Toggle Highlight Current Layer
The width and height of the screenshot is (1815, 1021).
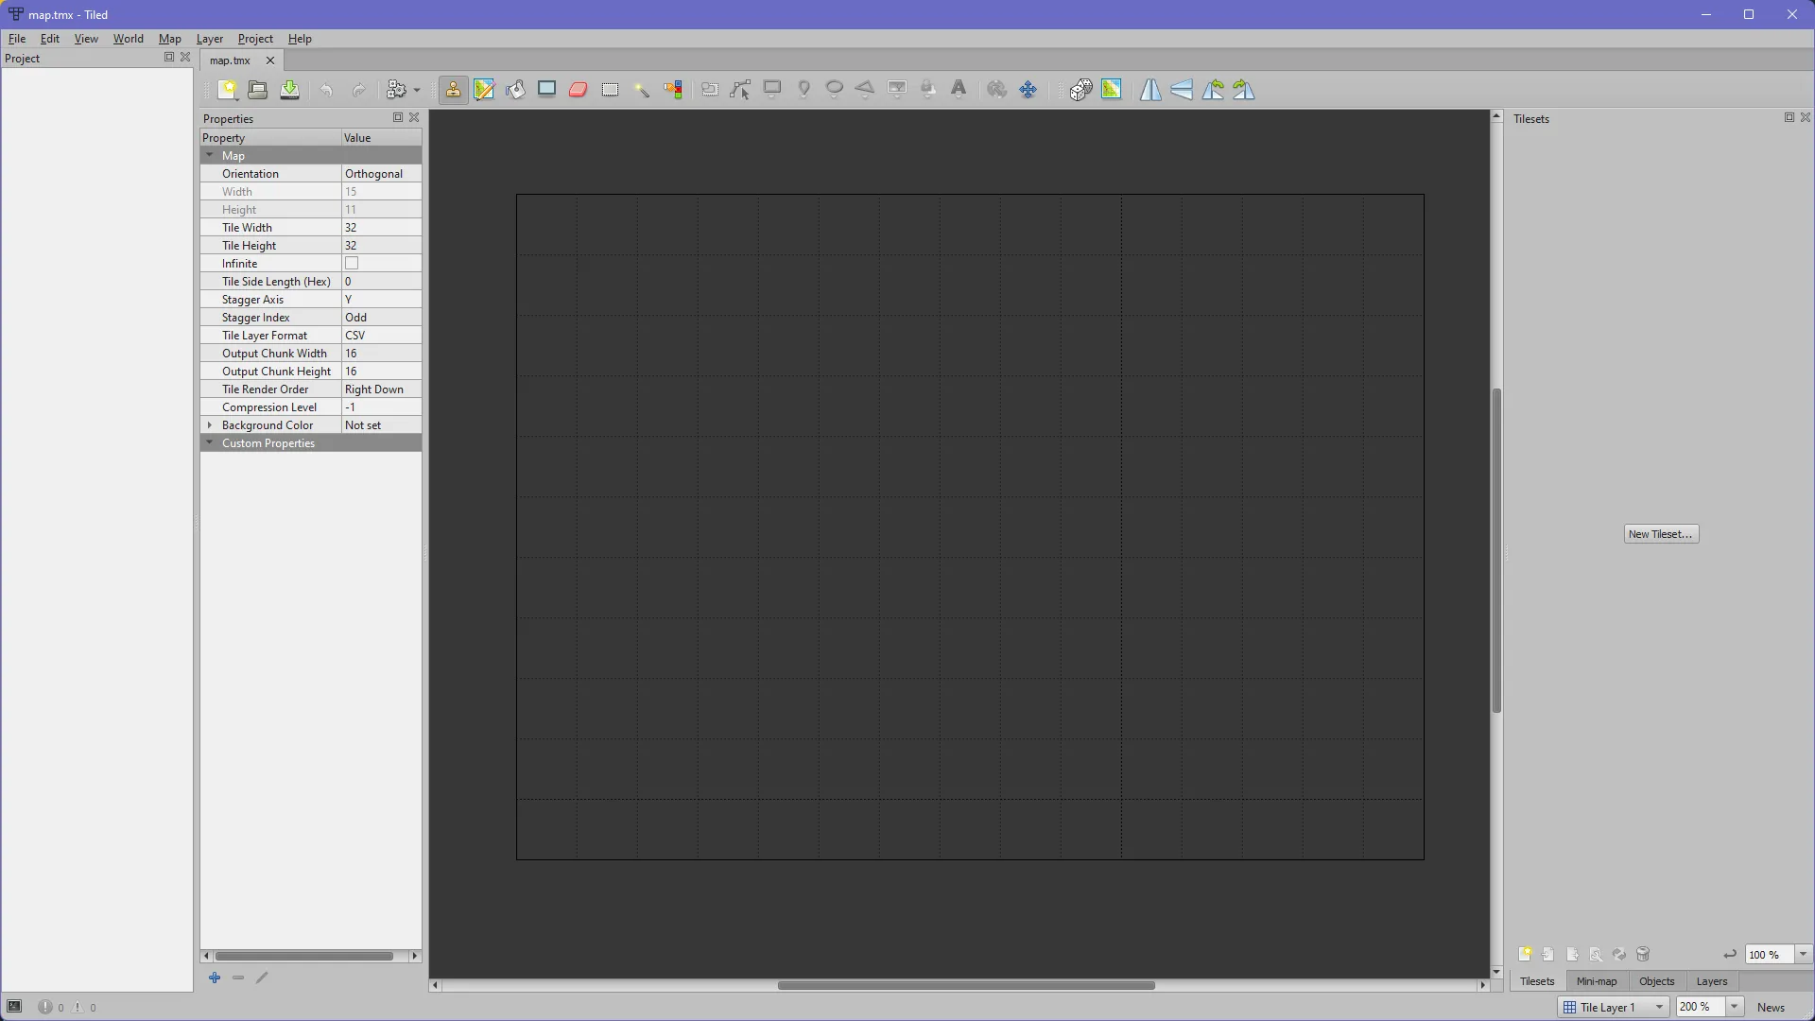(x=1112, y=89)
